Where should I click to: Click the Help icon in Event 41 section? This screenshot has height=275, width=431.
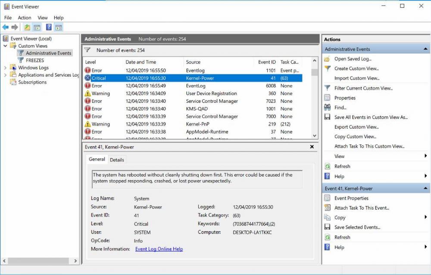(327, 247)
